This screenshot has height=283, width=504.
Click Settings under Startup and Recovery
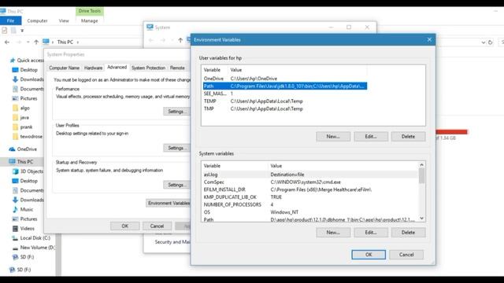tap(176, 185)
